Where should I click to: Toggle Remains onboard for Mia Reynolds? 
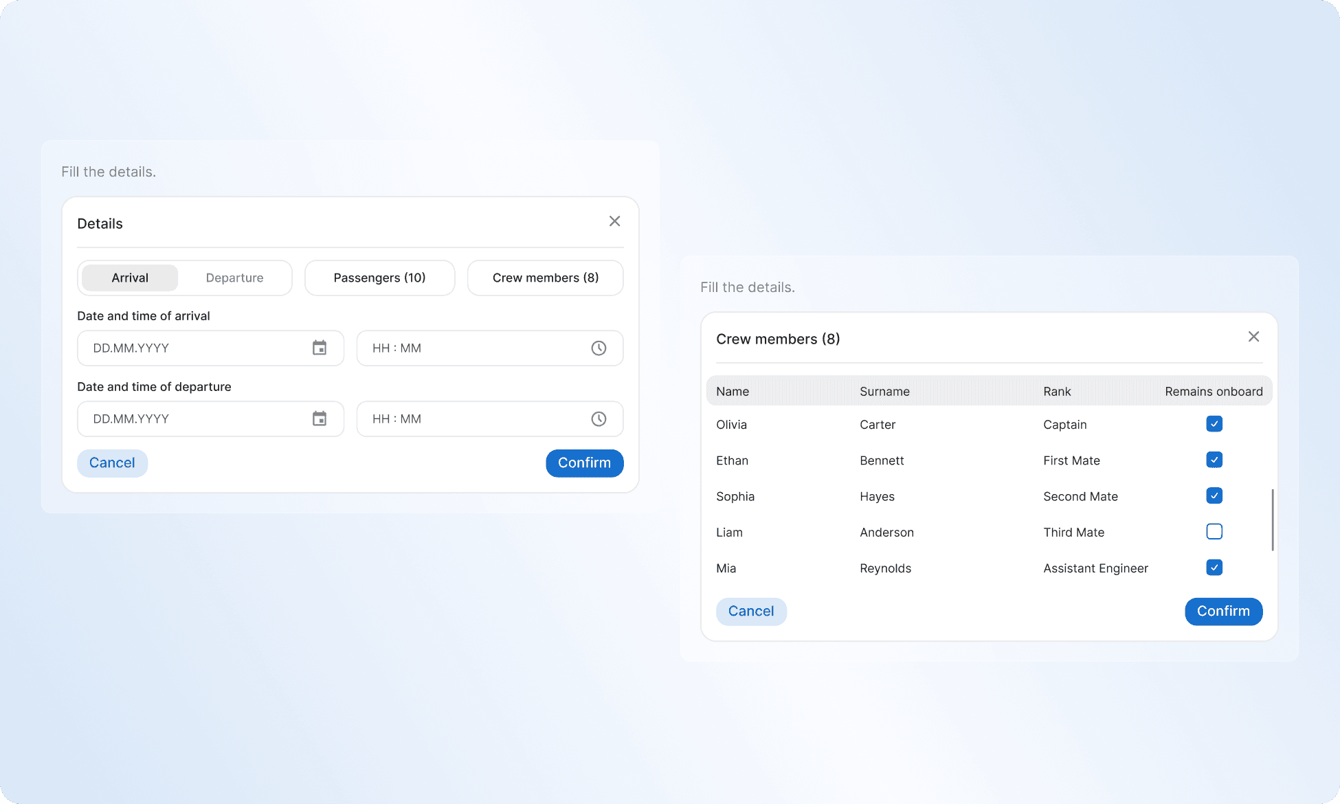pos(1214,568)
